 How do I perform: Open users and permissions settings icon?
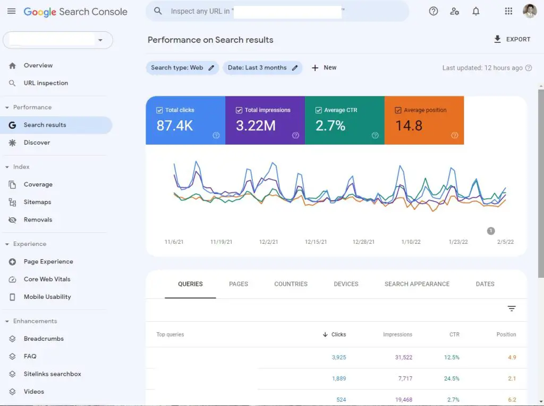pos(455,12)
